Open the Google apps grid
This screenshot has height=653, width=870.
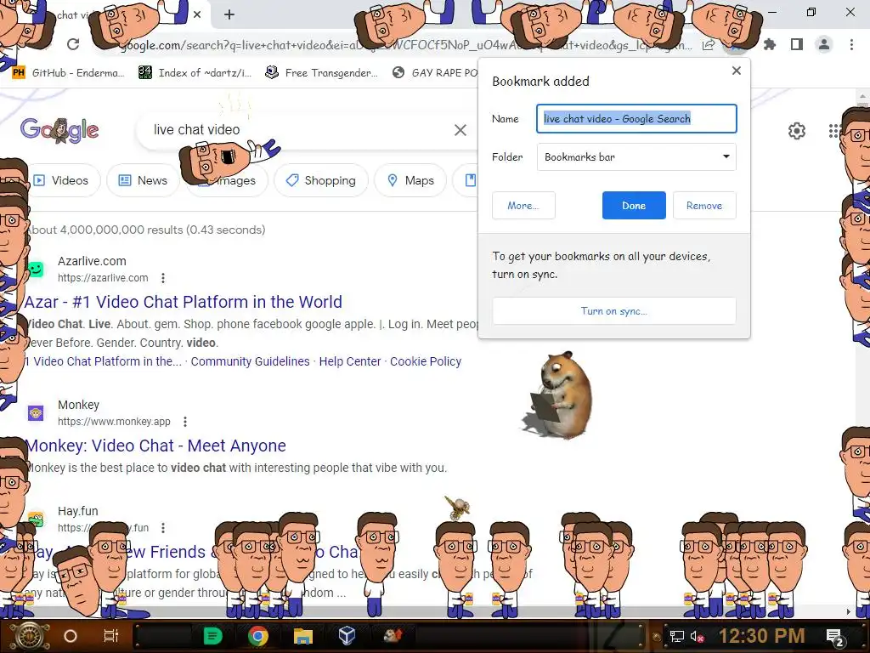point(835,131)
